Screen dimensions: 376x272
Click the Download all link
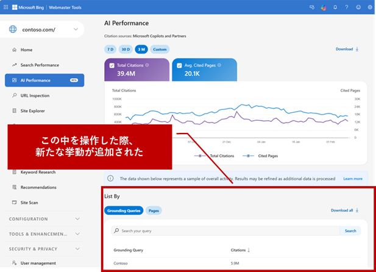point(342,210)
